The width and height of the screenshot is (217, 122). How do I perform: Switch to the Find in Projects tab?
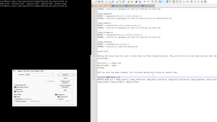(35, 71)
